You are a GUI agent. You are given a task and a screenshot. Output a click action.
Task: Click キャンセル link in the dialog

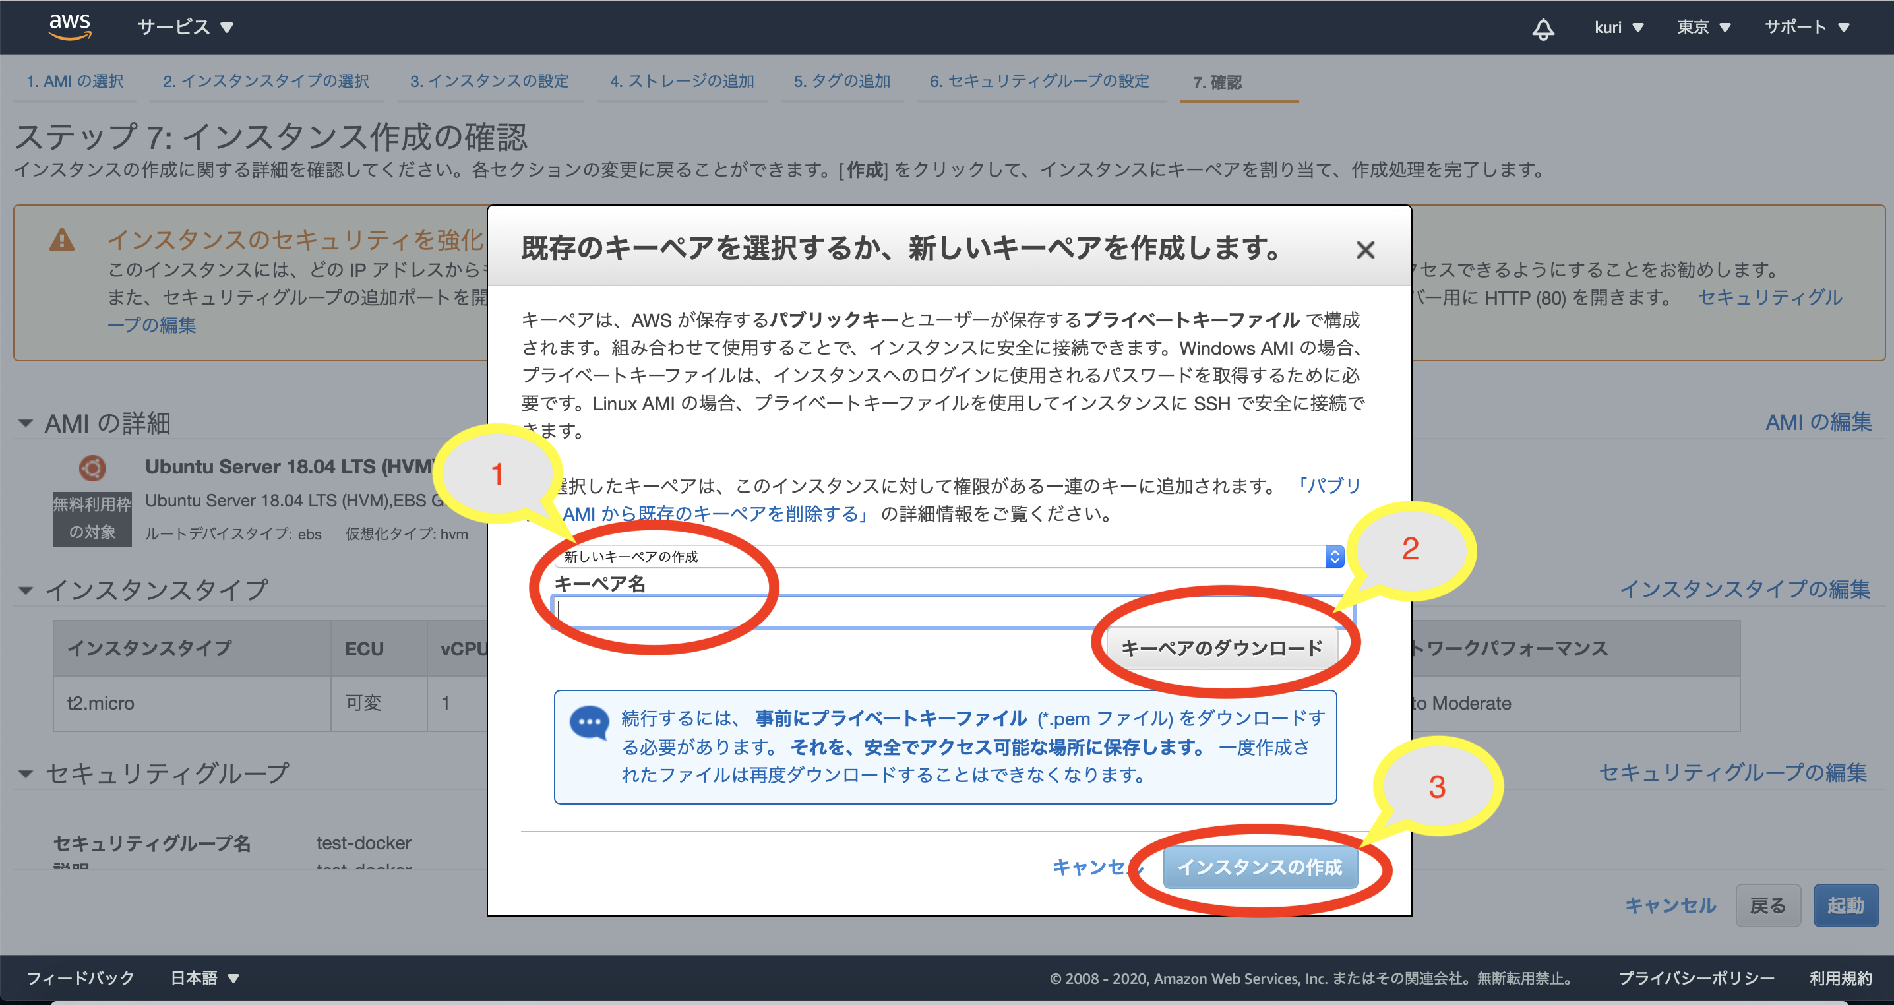[x=1098, y=868]
